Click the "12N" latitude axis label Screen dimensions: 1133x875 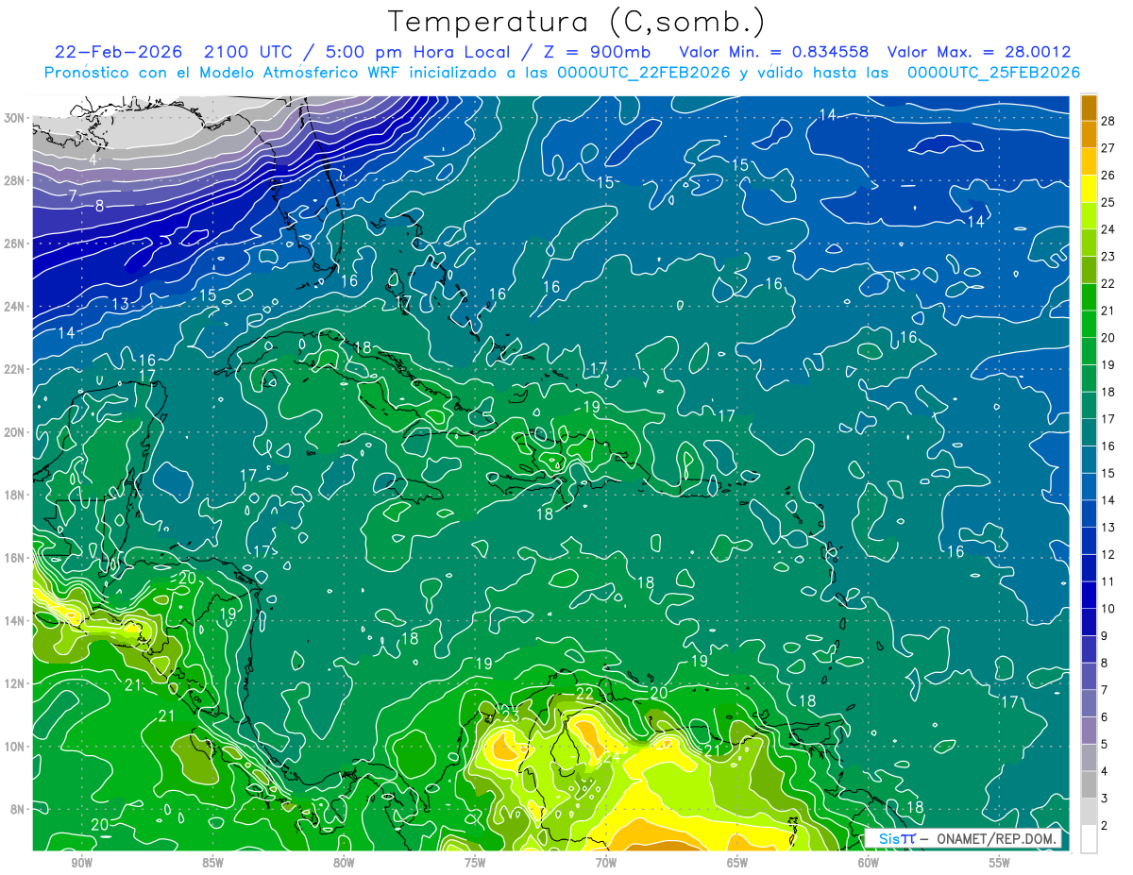click(14, 683)
